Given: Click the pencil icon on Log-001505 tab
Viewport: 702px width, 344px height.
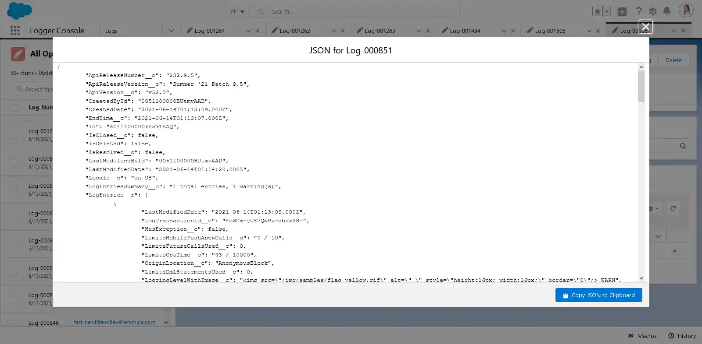Looking at the screenshot, I should pos(530,30).
